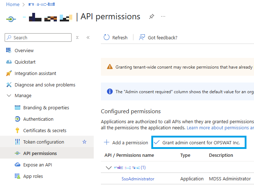Favorite Token configuration with the star

click(x=84, y=142)
